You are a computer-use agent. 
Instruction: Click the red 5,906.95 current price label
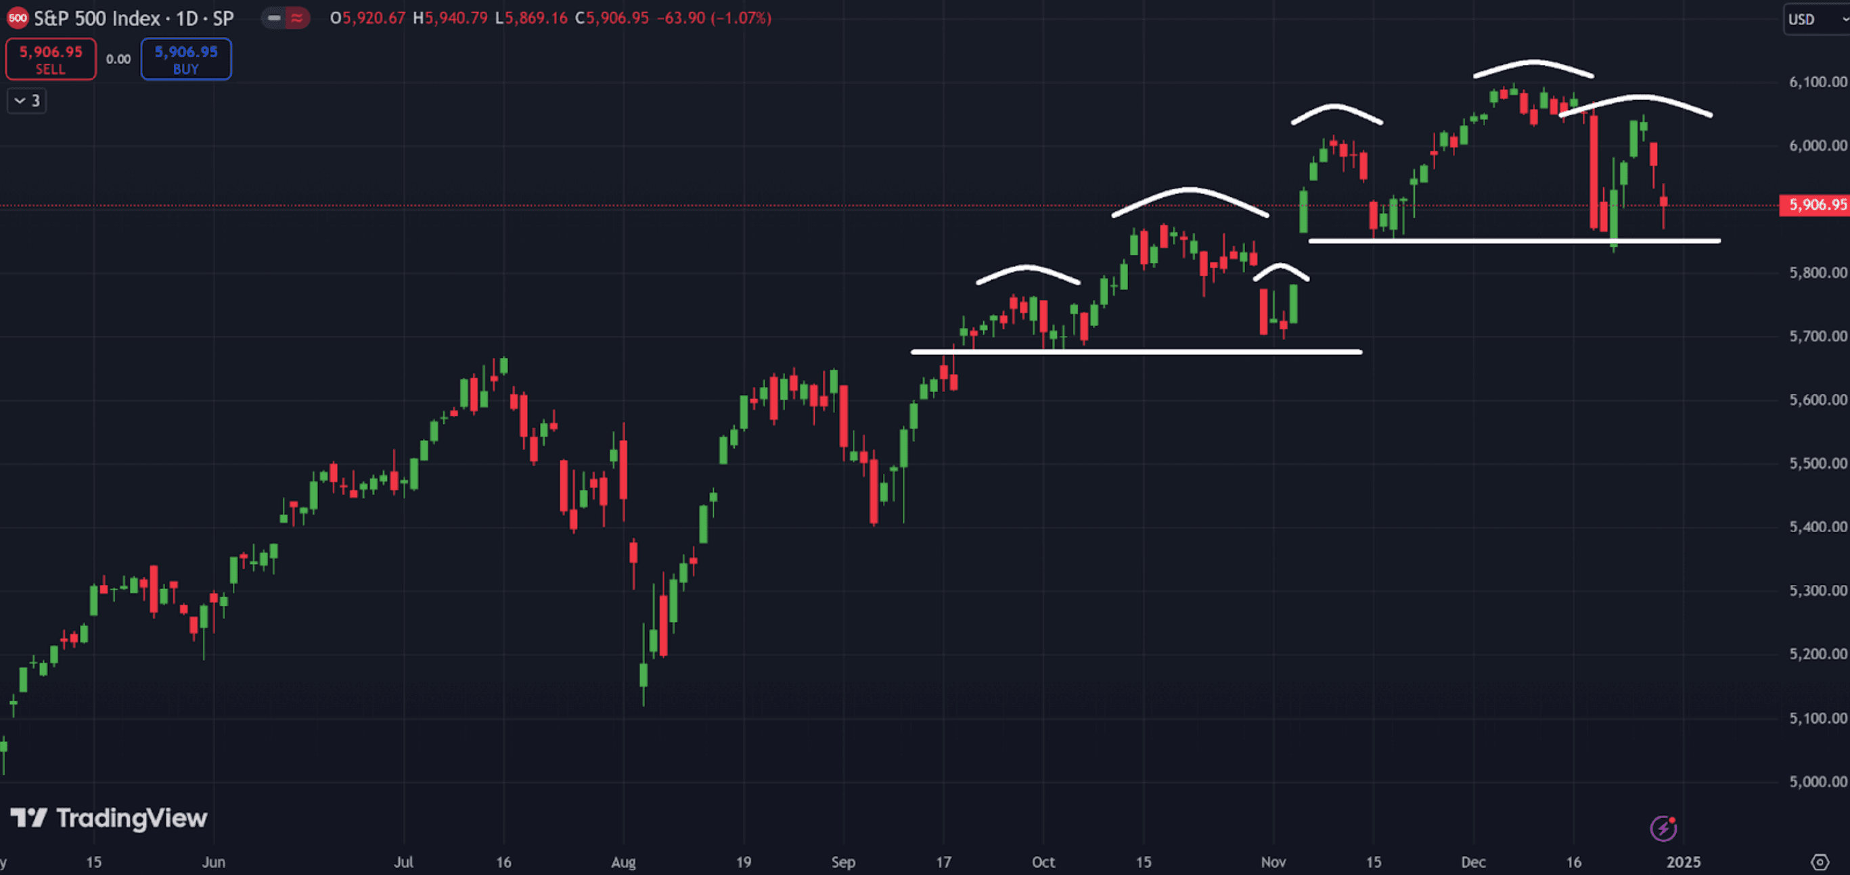[x=1816, y=206]
